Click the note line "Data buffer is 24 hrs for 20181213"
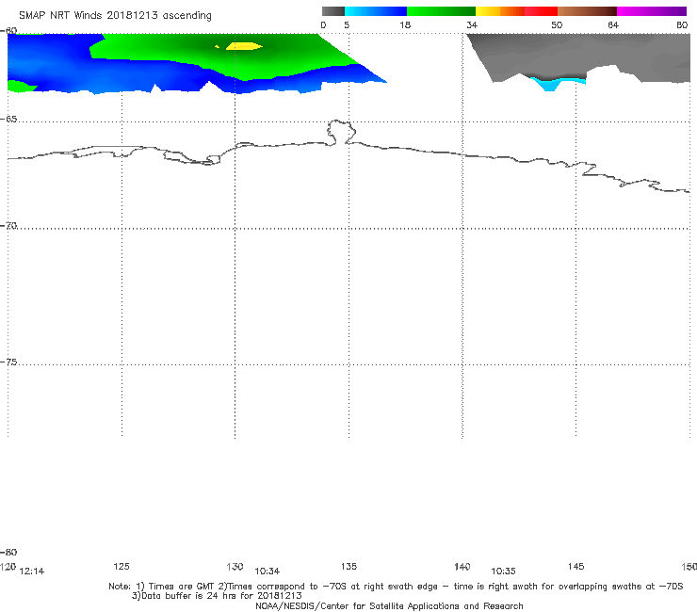 pyautogui.click(x=217, y=596)
